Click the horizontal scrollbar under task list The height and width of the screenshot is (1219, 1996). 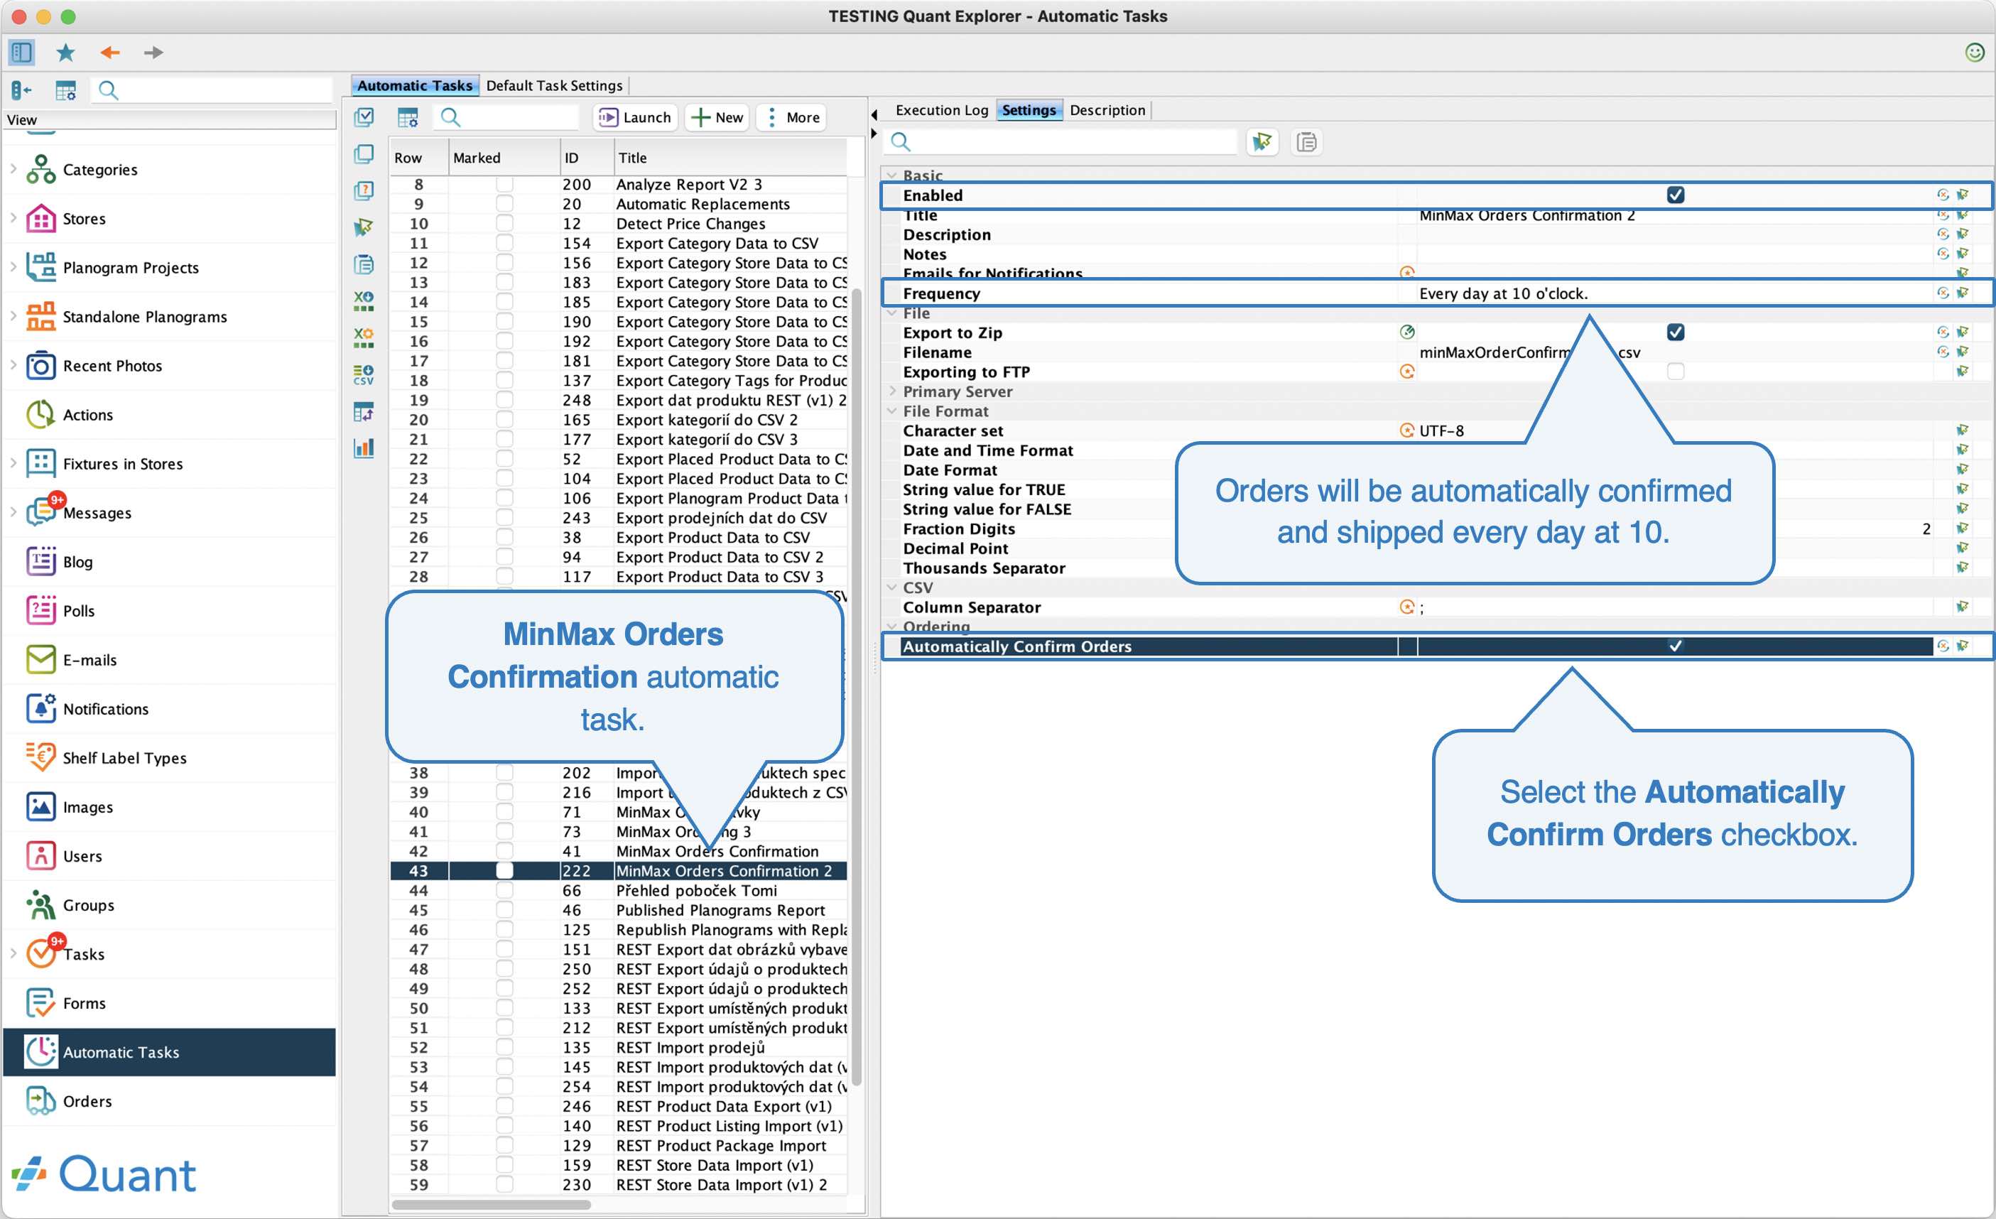point(491,1204)
